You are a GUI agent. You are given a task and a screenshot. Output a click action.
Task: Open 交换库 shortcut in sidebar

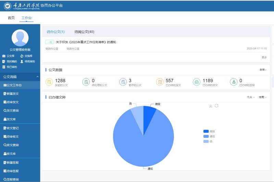point(26,56)
